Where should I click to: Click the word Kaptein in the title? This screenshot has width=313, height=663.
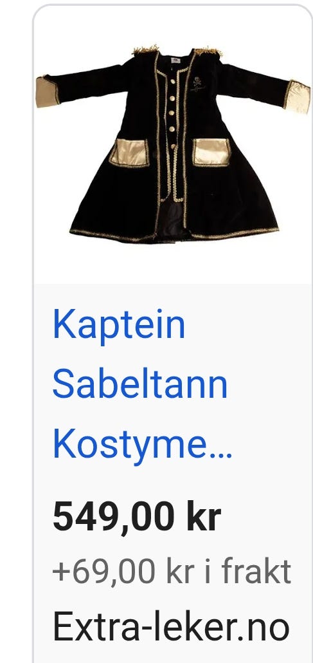coord(119,325)
